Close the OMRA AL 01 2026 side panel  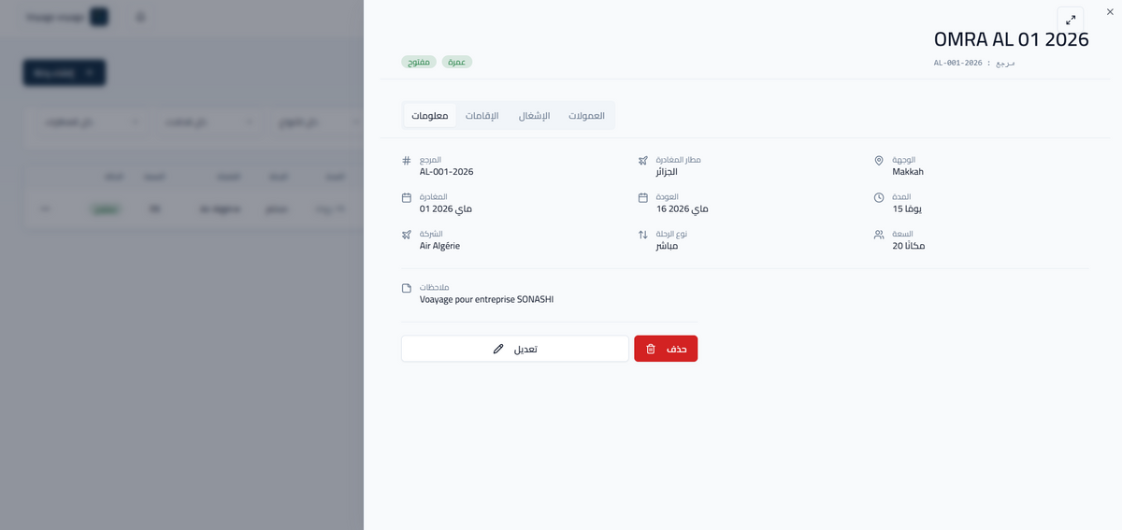click(x=1110, y=11)
